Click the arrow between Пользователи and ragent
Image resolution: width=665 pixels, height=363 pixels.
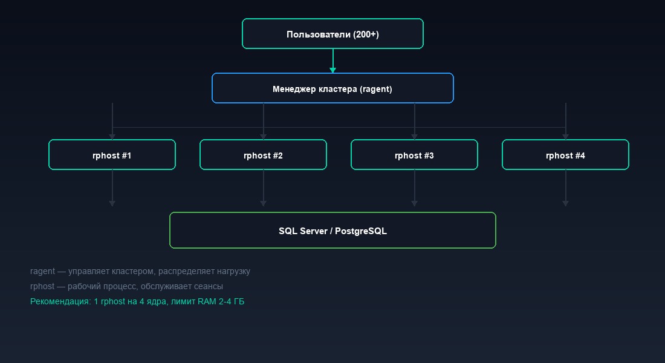[x=332, y=60]
